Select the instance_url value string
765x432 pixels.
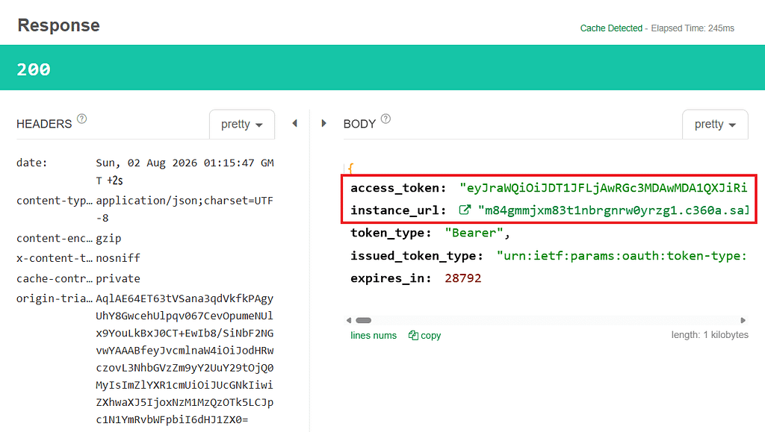tap(613, 210)
